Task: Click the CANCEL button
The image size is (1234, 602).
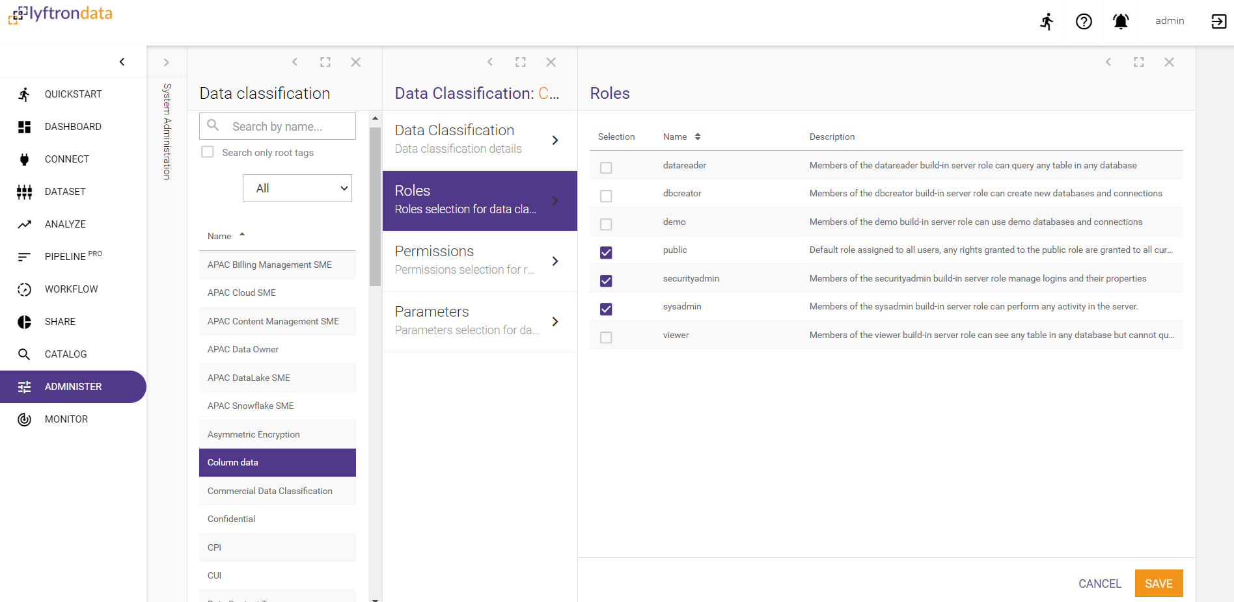Action: pyautogui.click(x=1100, y=584)
